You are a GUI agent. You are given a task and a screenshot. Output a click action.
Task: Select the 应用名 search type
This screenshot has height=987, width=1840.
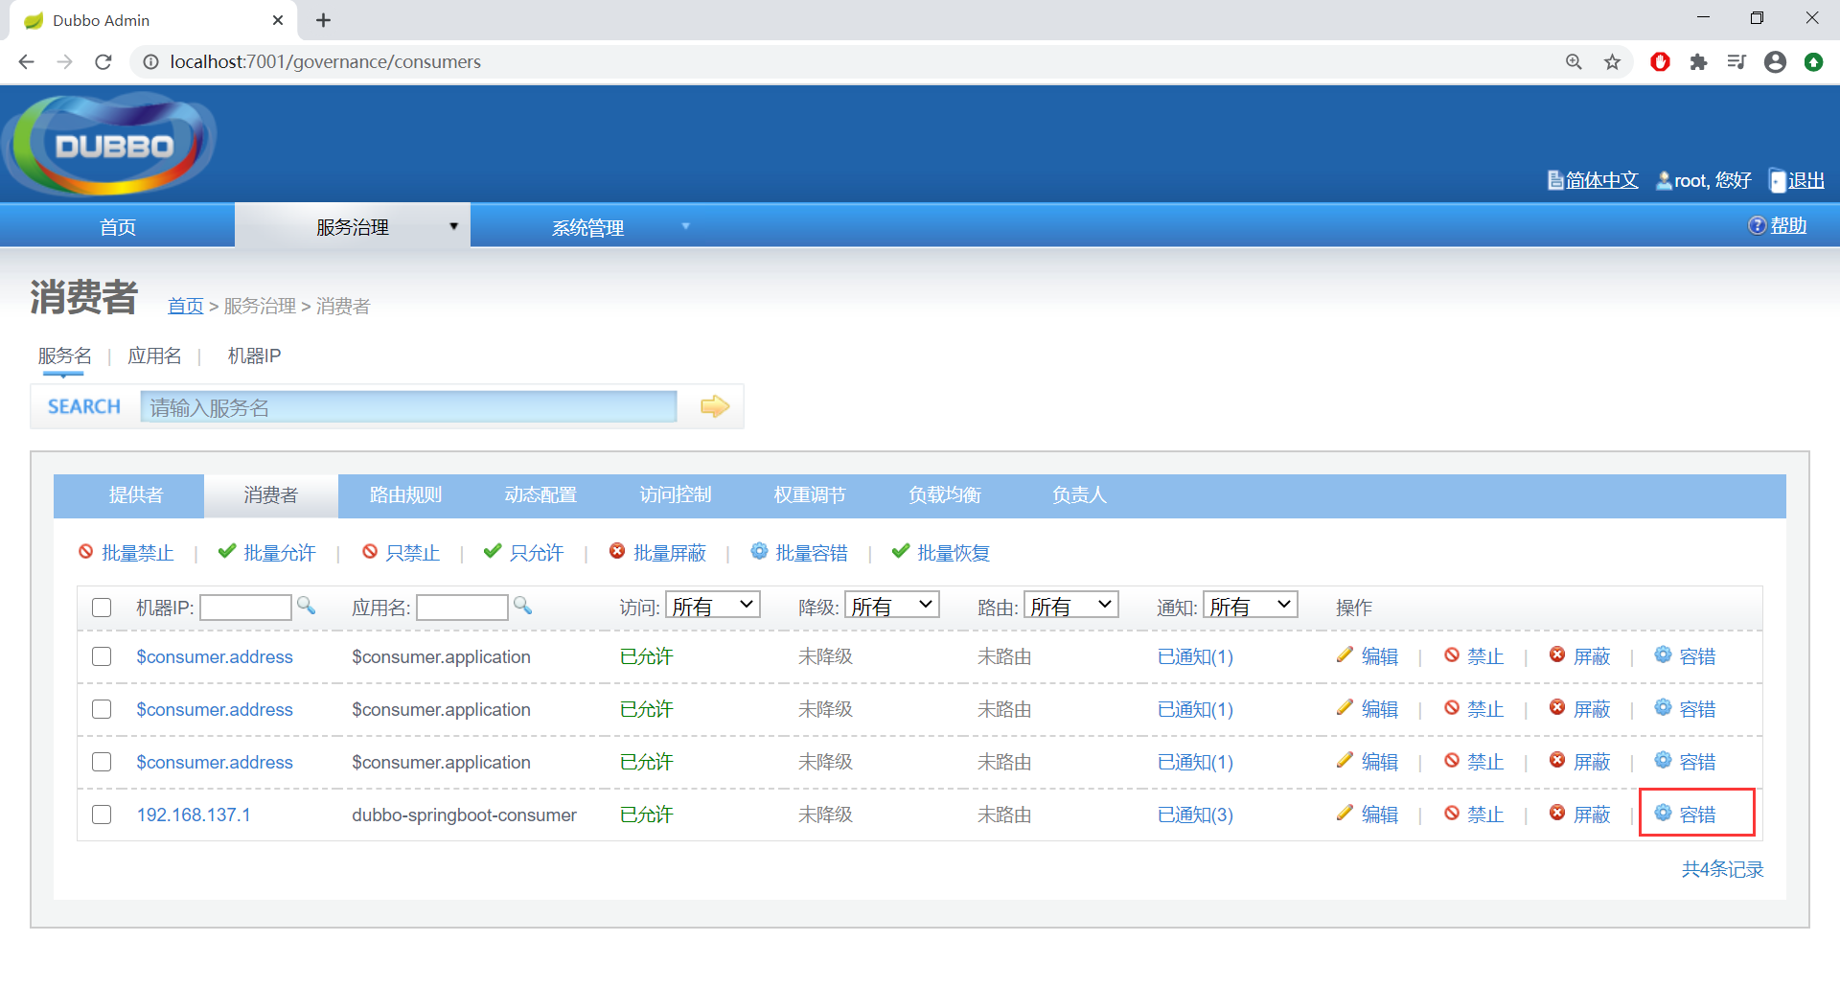tap(154, 356)
